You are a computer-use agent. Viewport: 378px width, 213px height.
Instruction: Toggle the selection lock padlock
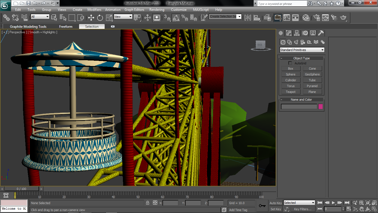tap(147, 203)
